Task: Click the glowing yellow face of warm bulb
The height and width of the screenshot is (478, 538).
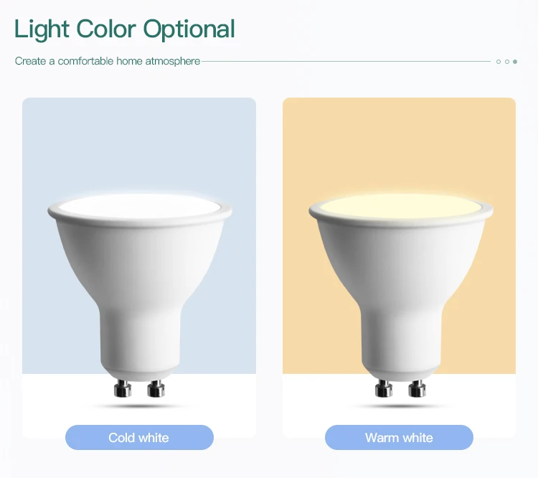Action: 401,207
